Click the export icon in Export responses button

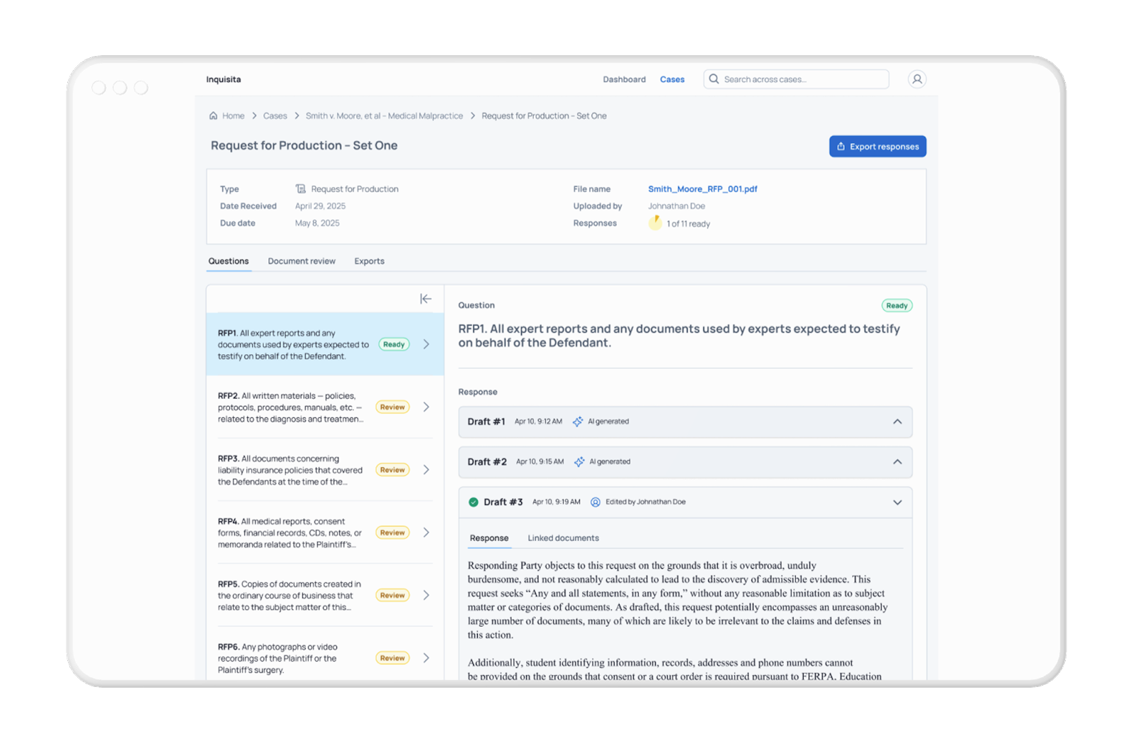click(841, 147)
